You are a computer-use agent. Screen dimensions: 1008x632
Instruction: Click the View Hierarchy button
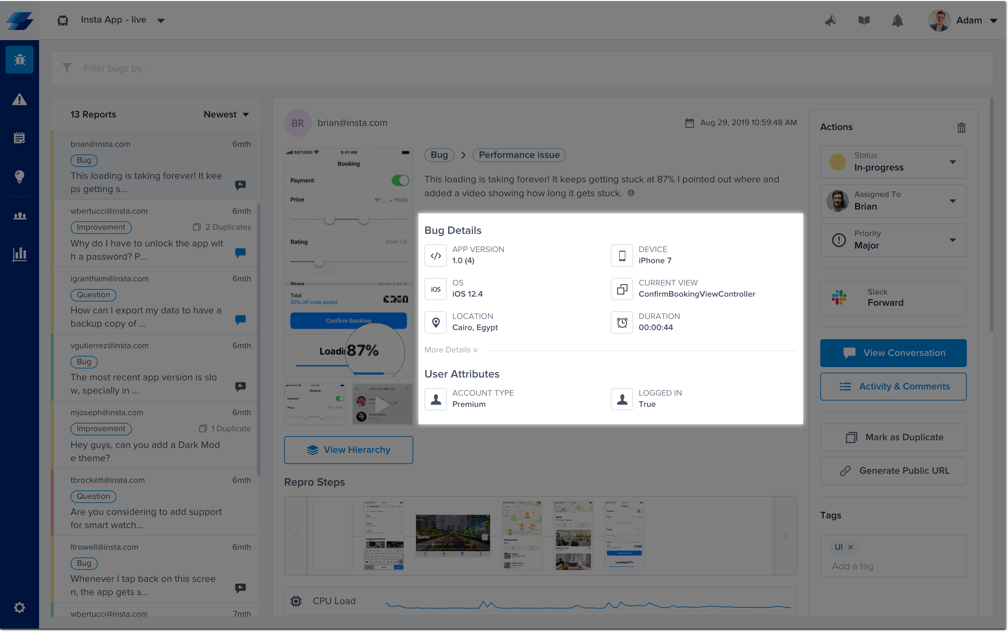[348, 450]
